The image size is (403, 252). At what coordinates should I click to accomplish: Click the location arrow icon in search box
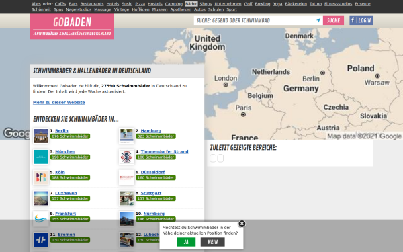click(318, 20)
